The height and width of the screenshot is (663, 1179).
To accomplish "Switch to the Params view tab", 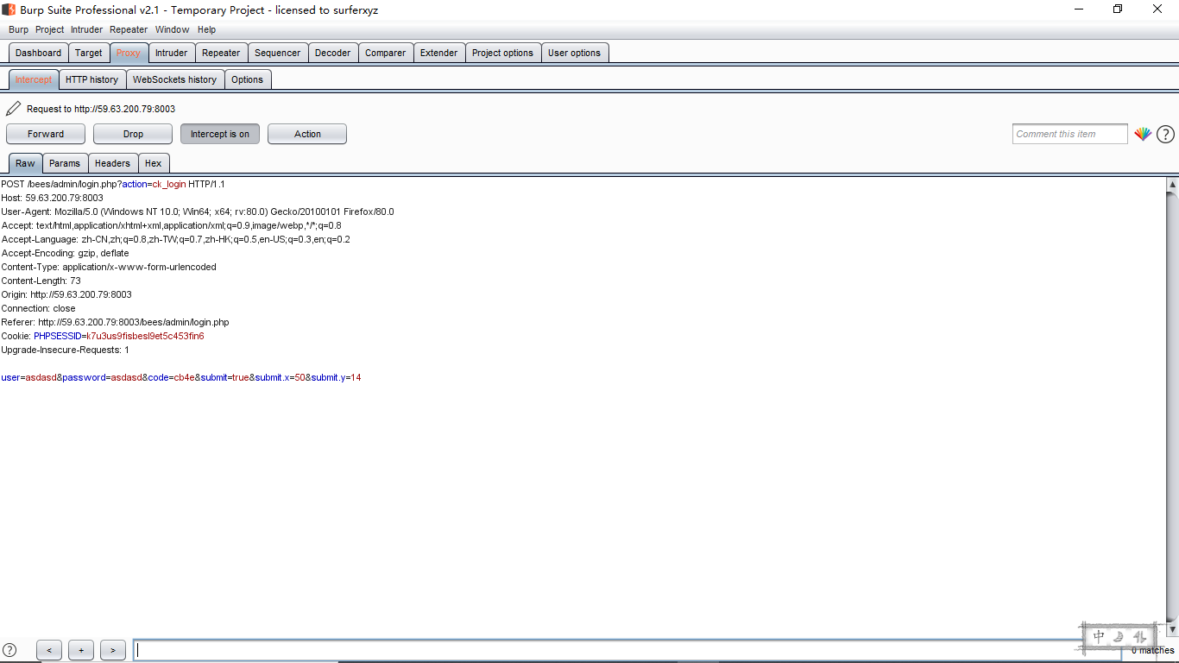I will tap(65, 163).
